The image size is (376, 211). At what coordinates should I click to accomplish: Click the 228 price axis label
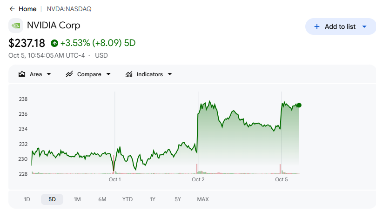pyautogui.click(x=23, y=174)
